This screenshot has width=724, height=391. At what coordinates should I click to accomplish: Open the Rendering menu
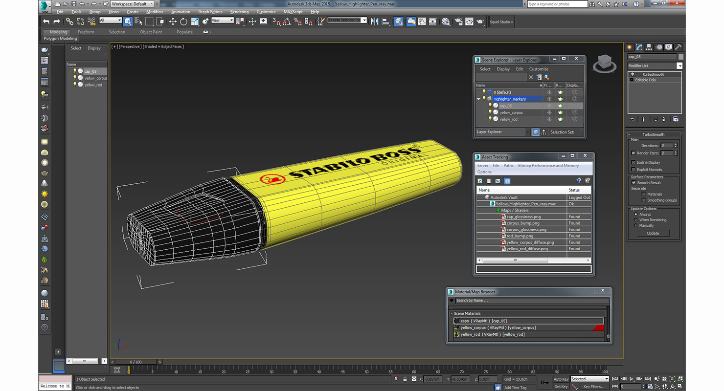pyautogui.click(x=239, y=12)
